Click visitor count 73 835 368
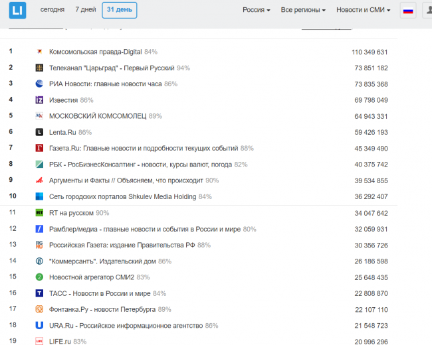432x345 pixels. pos(371,84)
